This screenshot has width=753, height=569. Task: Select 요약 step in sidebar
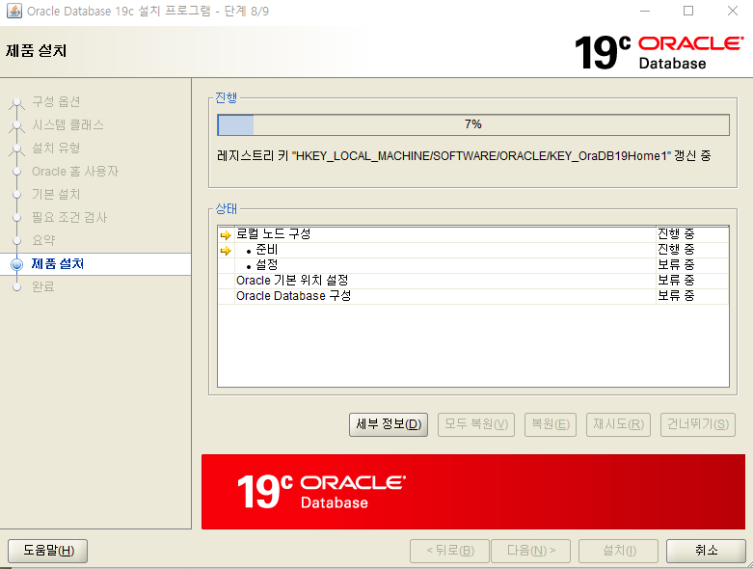(x=43, y=240)
